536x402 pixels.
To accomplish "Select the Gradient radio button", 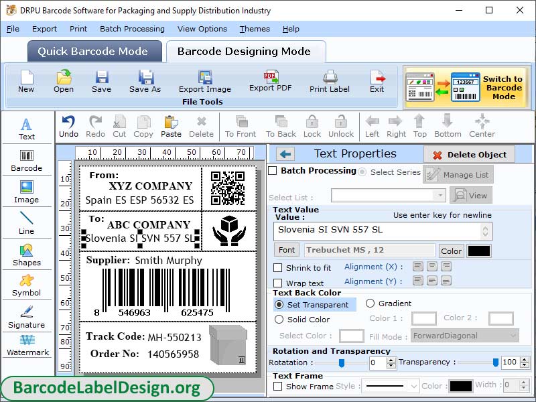I will [370, 304].
